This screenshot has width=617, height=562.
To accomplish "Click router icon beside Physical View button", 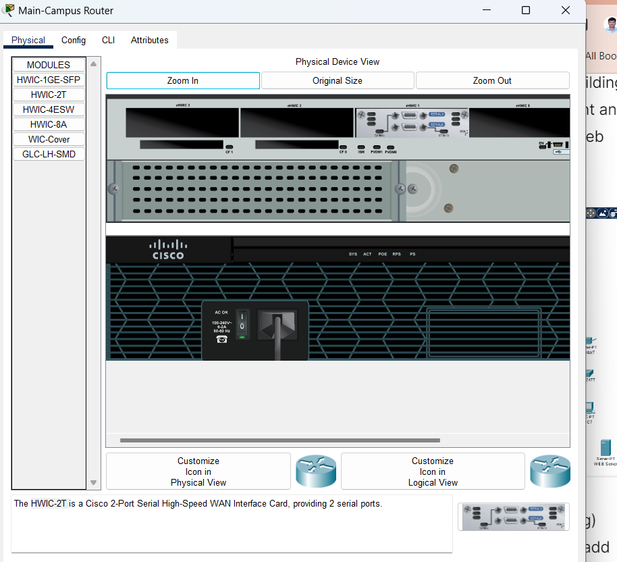I will [316, 471].
